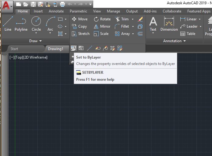Screen dimensions: 212x156
Task: Open the Collaborate ribbon tab
Action: [172, 11]
